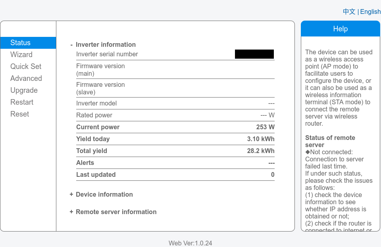This screenshot has width=381, height=247.
Task: Open the Advanced settings page
Action: tap(26, 79)
